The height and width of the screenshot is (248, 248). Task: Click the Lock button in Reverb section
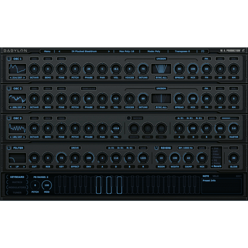pos(202,148)
